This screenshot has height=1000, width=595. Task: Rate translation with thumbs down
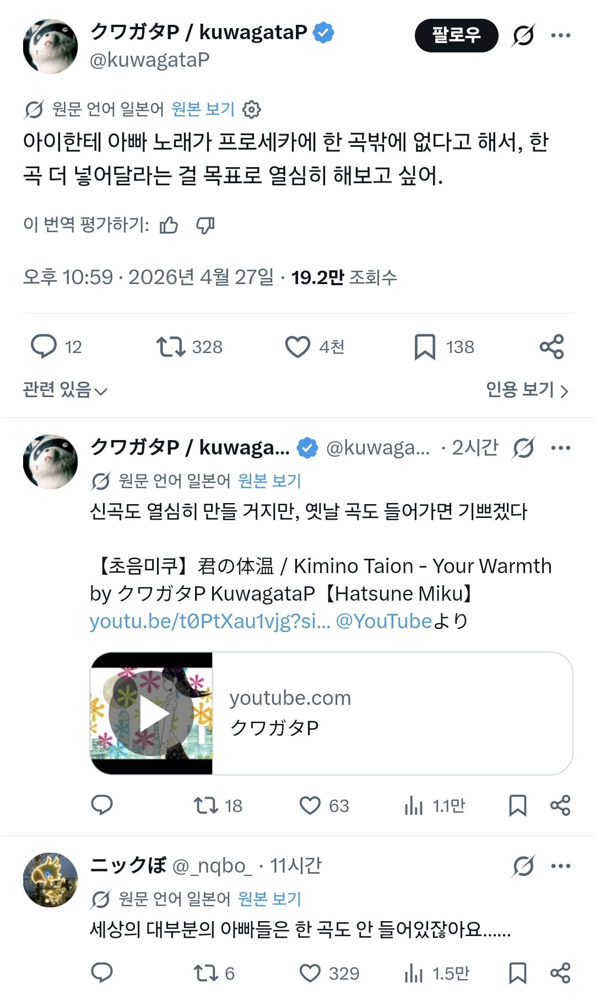[205, 225]
